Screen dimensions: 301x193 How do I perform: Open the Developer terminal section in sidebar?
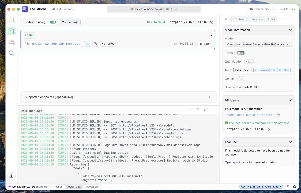(x=11, y=31)
